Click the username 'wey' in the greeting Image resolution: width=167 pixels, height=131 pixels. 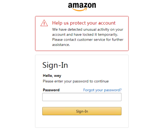pos(58,76)
